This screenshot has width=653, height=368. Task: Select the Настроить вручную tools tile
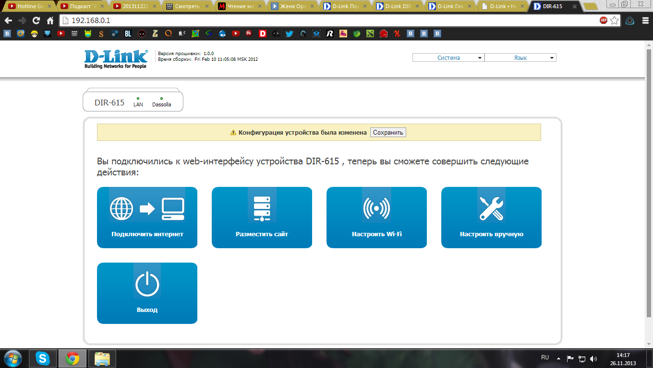click(491, 217)
